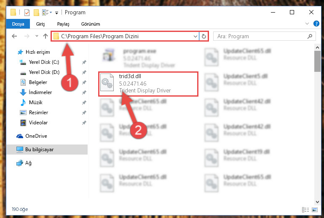Open the Customize Quick Access Toolbar dropdown
The width and height of the screenshot is (324, 218).
[x=56, y=13]
